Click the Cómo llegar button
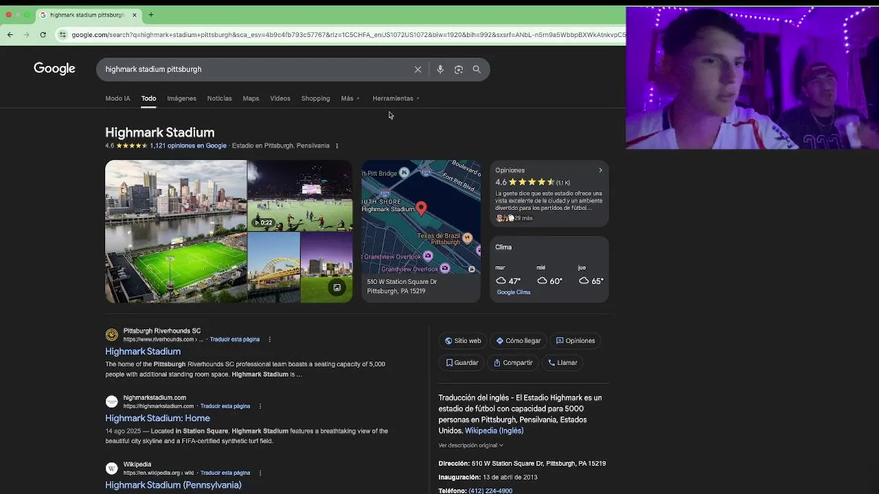879x494 pixels. 518,340
